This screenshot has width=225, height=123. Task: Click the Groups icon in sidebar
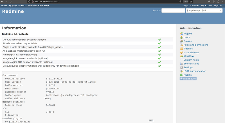point(181,41)
